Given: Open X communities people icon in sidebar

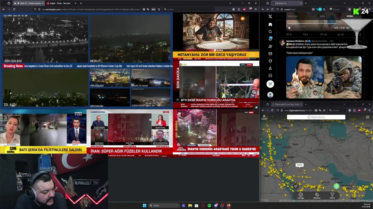Looking at the screenshot, I should point(270,46).
